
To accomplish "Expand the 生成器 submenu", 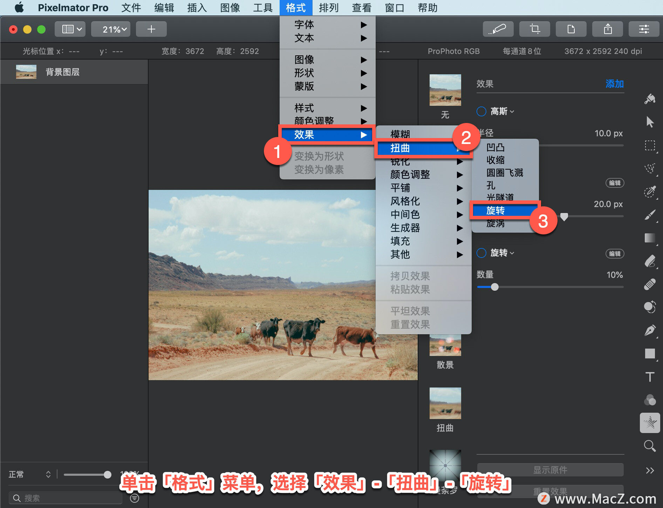I will (423, 228).
